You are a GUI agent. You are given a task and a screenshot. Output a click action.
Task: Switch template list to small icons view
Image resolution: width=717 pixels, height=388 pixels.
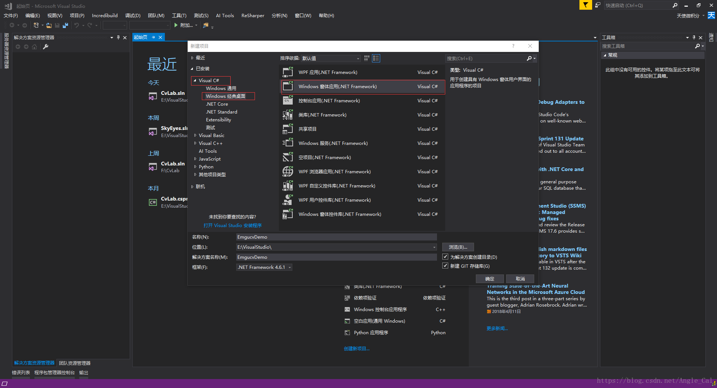pos(367,58)
